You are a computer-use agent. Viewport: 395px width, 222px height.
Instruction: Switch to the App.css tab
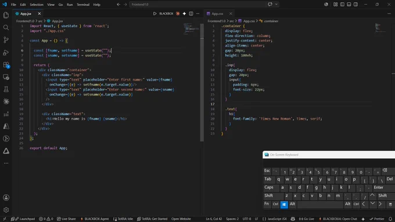217,13
